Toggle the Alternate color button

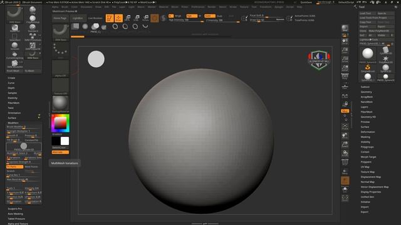pos(60,152)
